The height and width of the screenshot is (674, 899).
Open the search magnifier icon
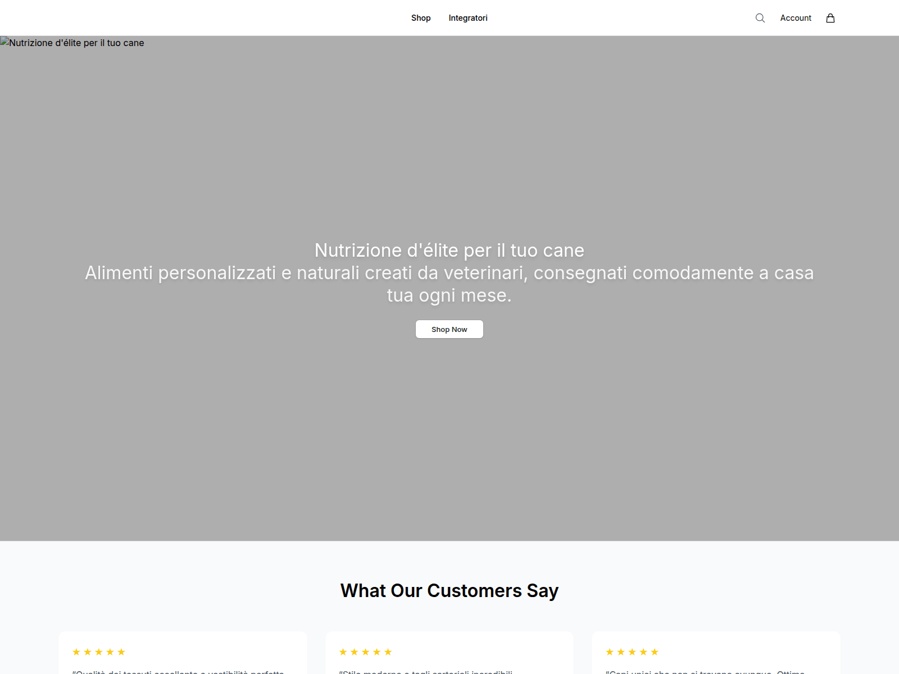coord(760,18)
